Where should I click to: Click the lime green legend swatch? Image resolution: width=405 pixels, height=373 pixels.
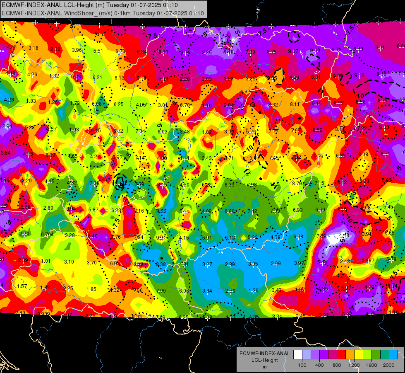pos(367,355)
